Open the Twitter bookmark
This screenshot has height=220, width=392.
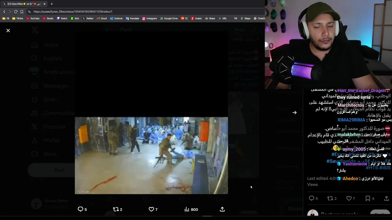[x=88, y=18]
